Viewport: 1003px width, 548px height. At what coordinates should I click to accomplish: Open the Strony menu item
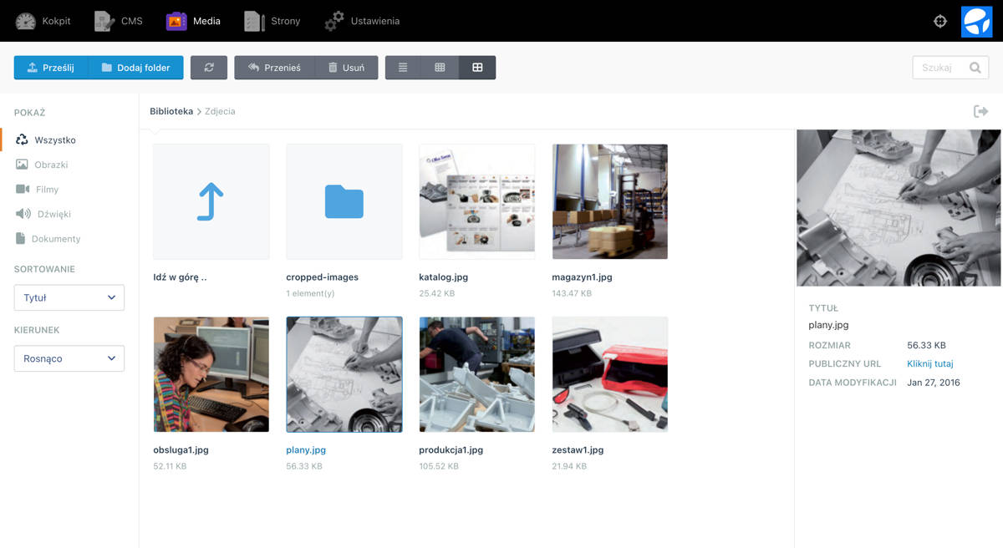[x=272, y=21]
